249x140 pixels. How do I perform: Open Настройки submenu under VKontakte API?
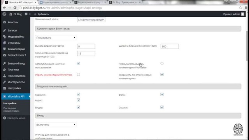tap(10, 103)
